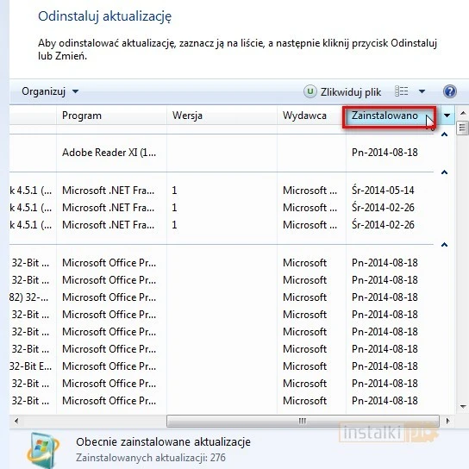469x469 pixels.
Task: Click the horizontal scrollbar thumb
Action: (x=303, y=421)
